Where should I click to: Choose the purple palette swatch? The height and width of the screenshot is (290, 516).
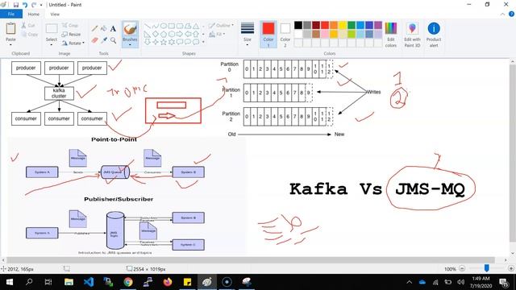(378, 25)
